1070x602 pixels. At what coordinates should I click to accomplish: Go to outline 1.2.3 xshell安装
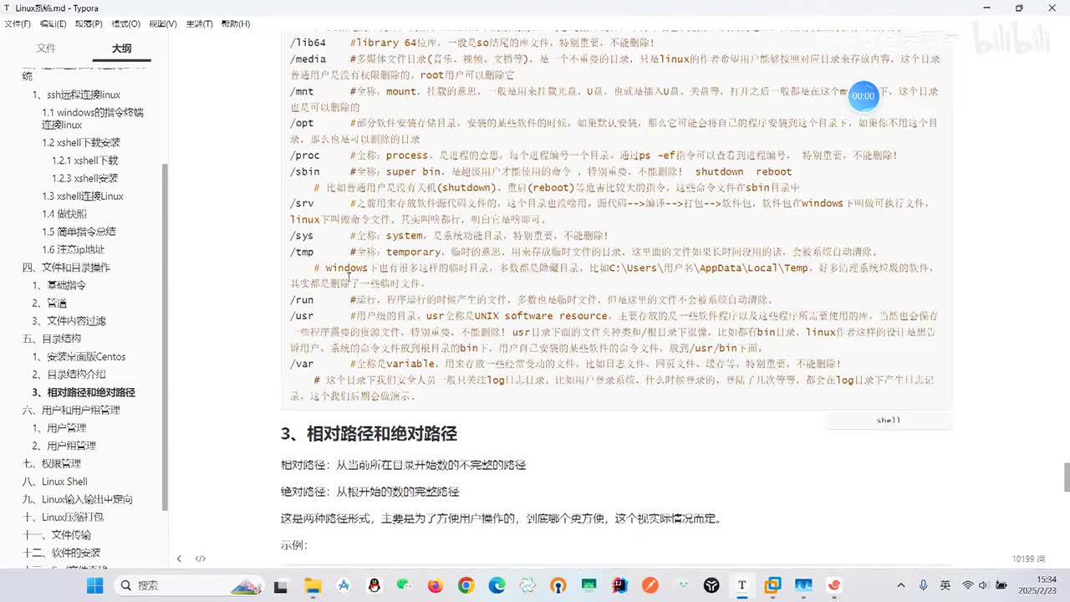pyautogui.click(x=84, y=178)
